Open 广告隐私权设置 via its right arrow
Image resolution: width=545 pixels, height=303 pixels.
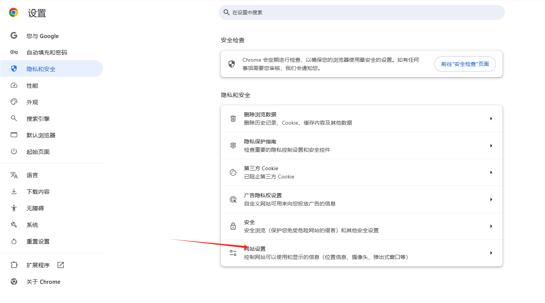click(491, 199)
